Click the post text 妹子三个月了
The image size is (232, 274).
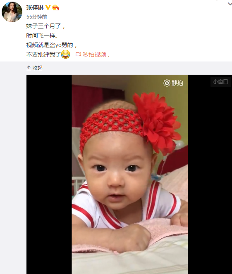[x=45, y=26]
